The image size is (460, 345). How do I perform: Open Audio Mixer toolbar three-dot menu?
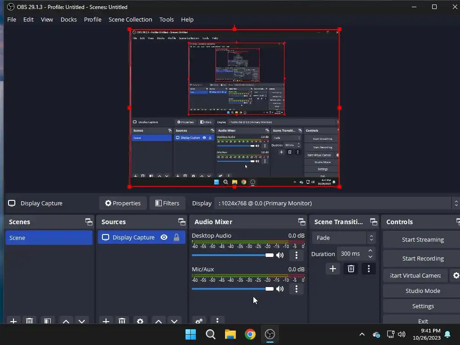[217, 320]
